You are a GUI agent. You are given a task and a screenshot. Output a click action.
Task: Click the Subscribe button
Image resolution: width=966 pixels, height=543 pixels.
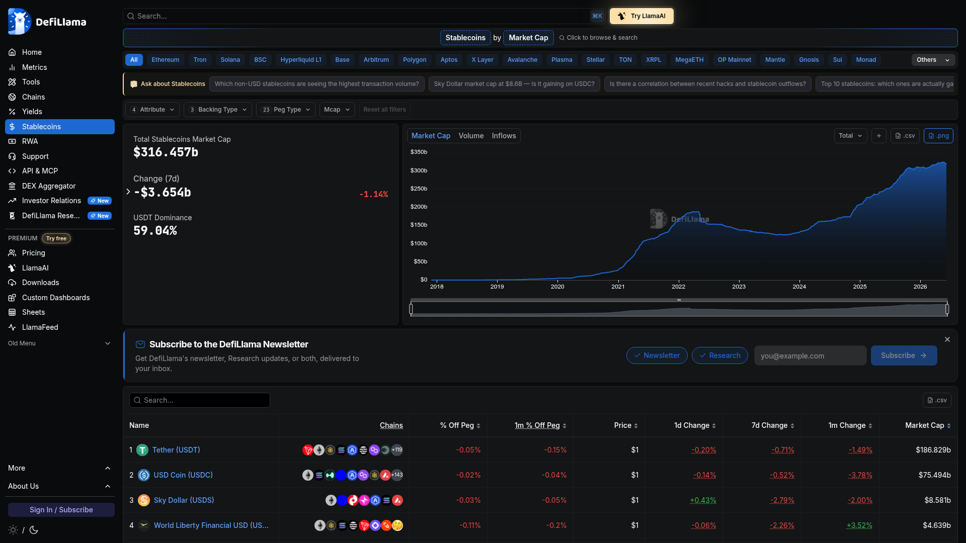click(x=904, y=355)
